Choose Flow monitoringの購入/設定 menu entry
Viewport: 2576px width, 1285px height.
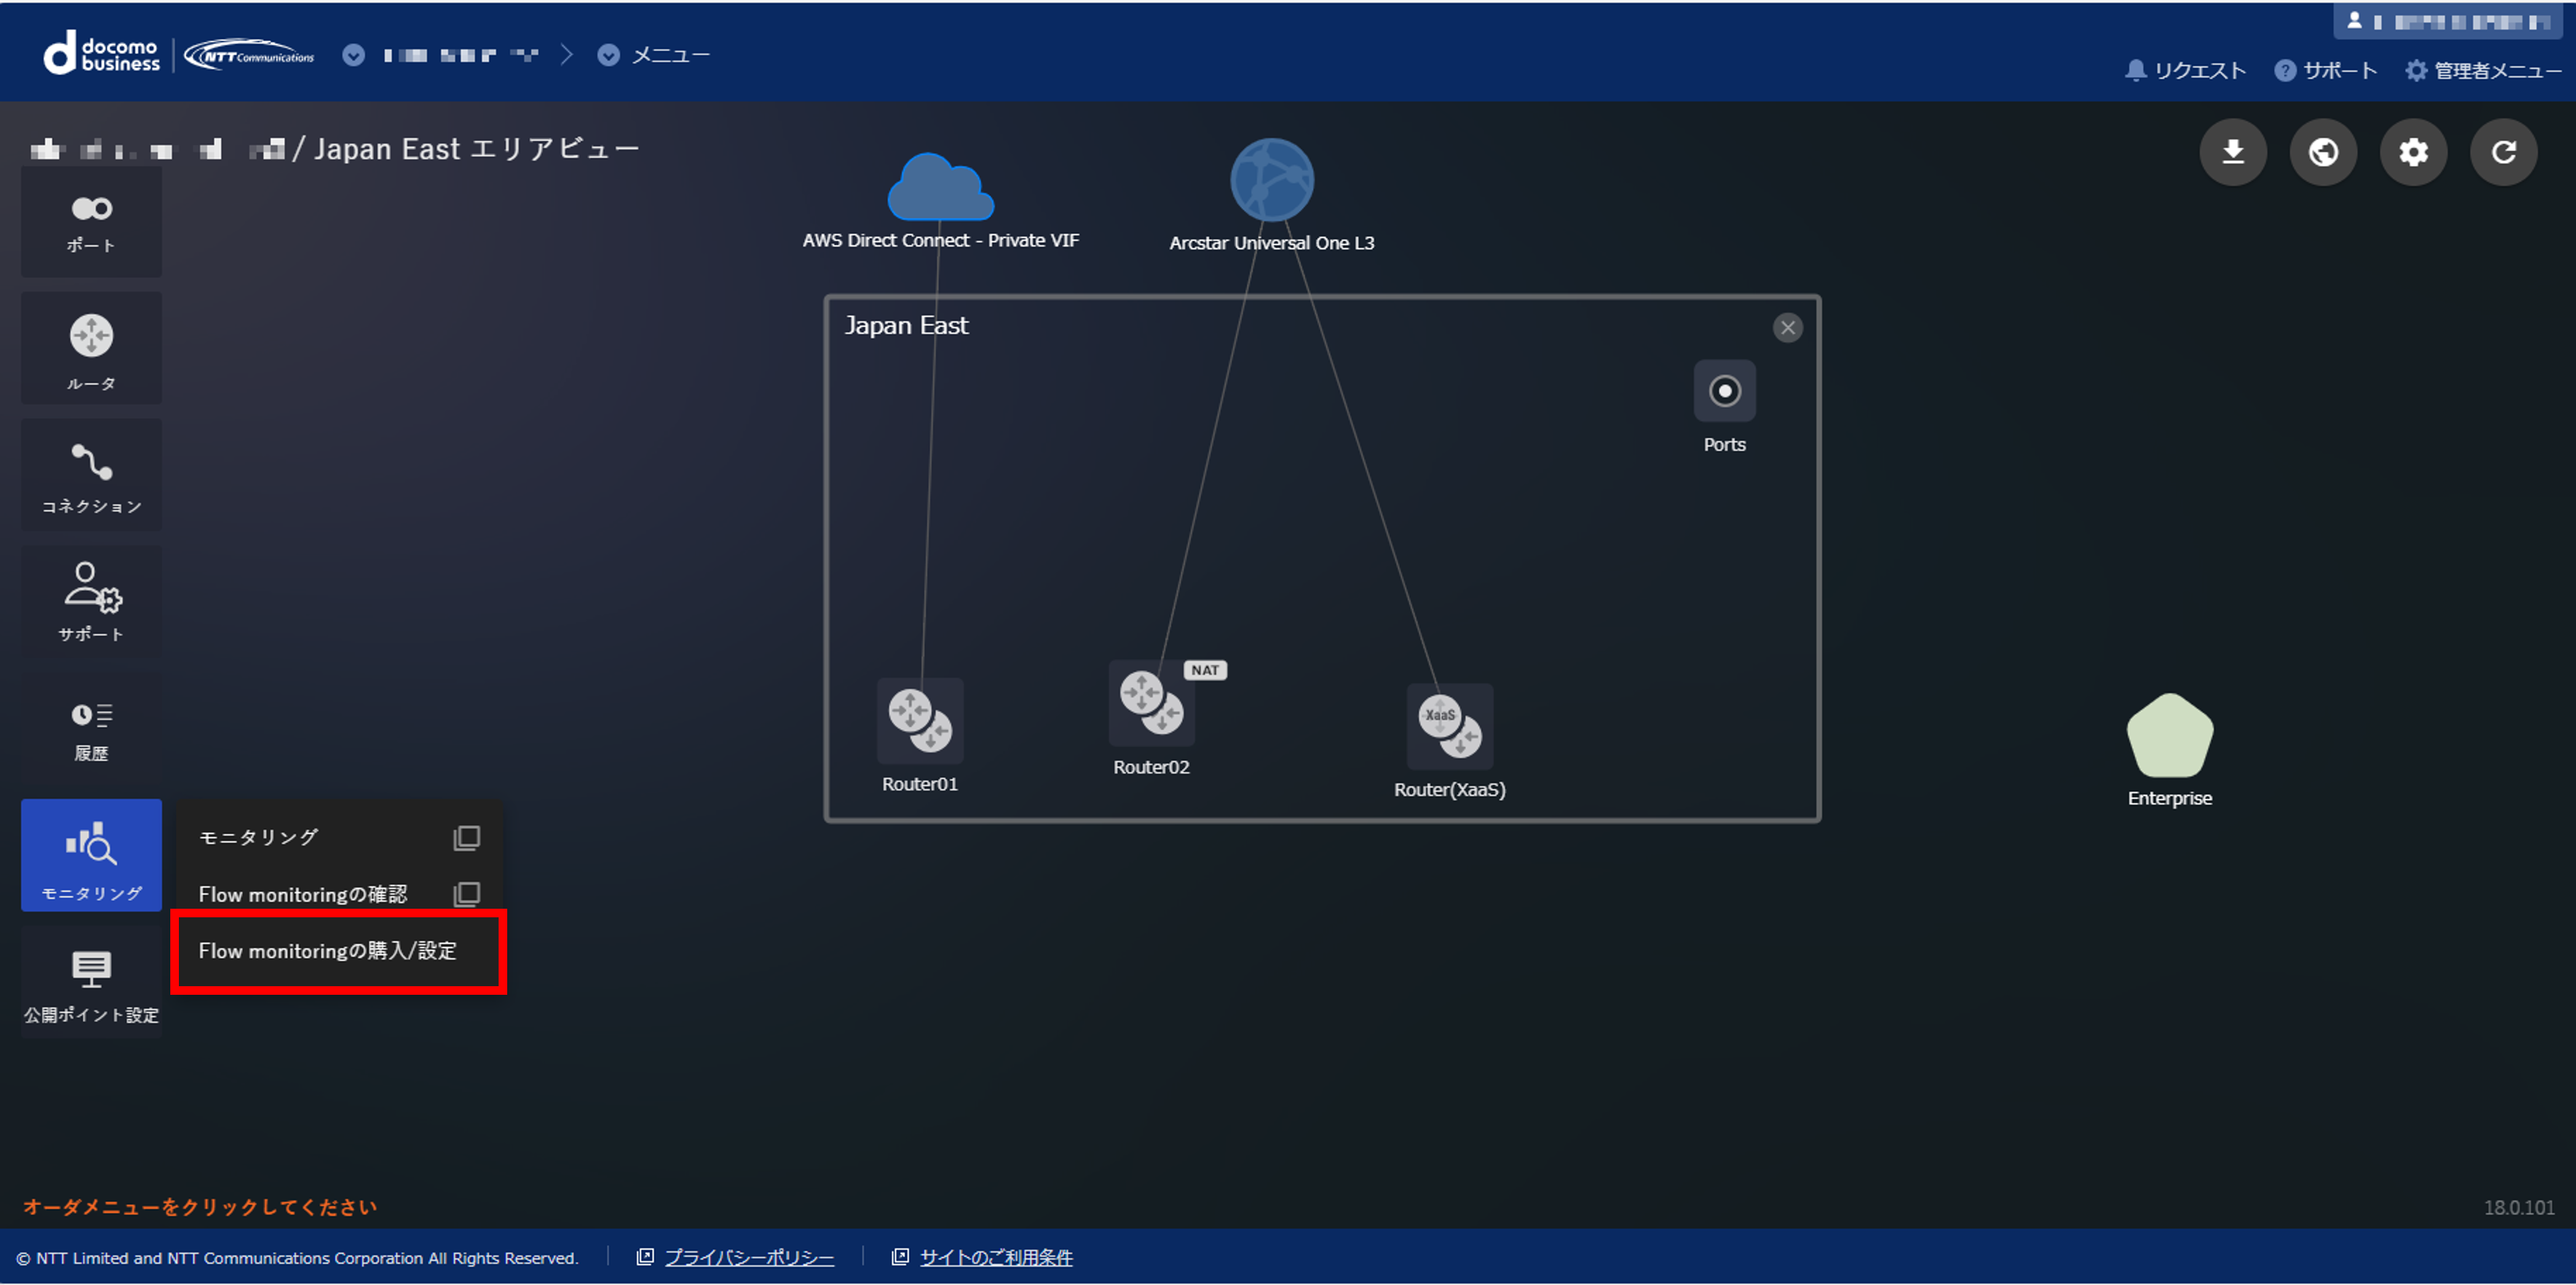pyautogui.click(x=339, y=951)
